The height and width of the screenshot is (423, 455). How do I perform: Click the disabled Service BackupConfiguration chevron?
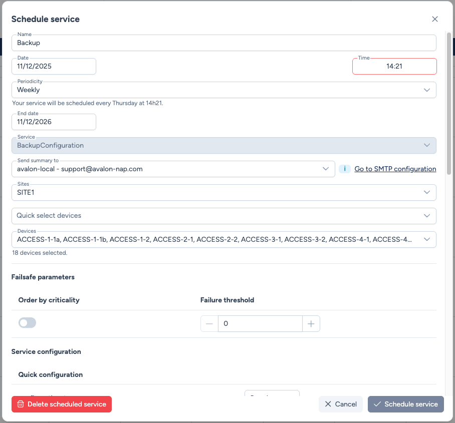[x=427, y=145]
